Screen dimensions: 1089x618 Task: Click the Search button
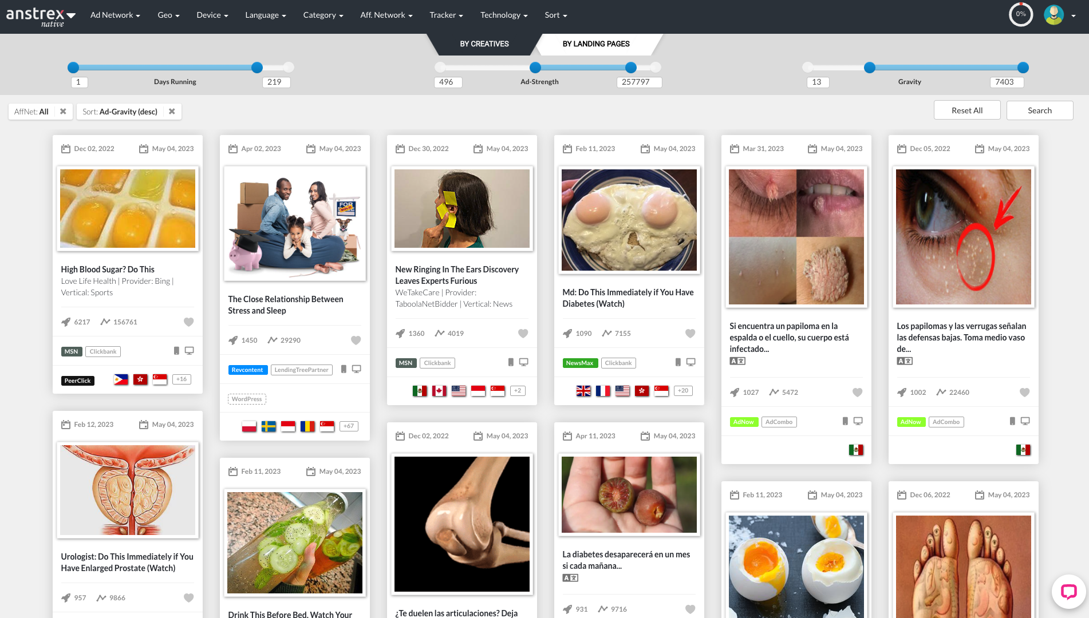point(1039,110)
